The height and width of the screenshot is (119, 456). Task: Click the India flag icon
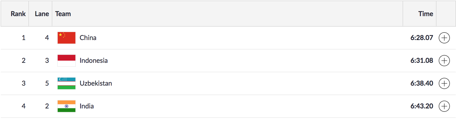point(66,106)
